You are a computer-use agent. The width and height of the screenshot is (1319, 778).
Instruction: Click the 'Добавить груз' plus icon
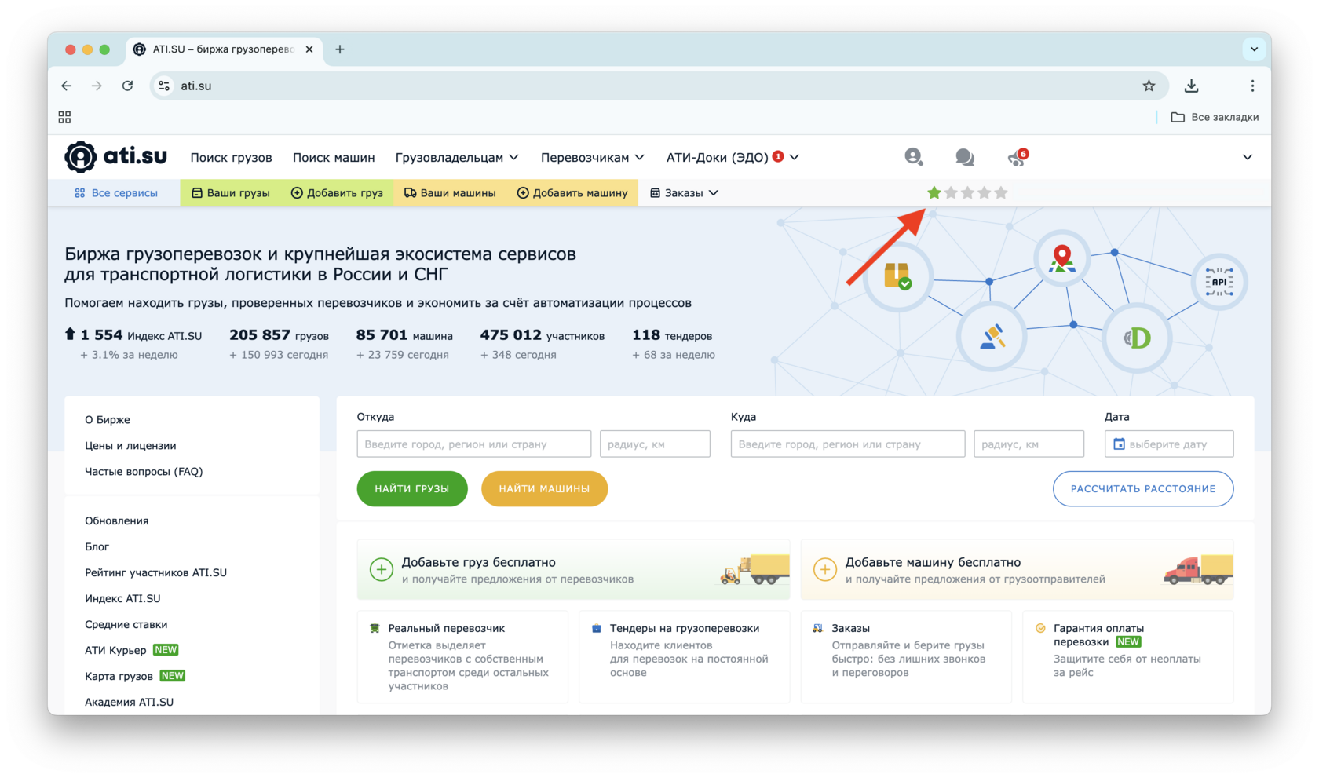[297, 192]
